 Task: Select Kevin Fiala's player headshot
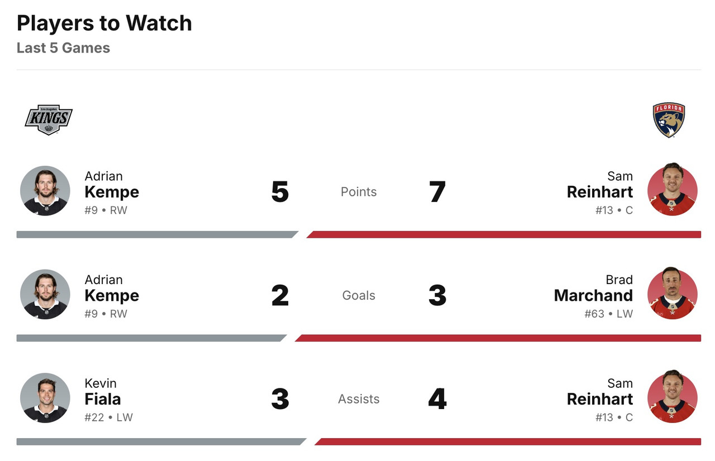point(45,398)
